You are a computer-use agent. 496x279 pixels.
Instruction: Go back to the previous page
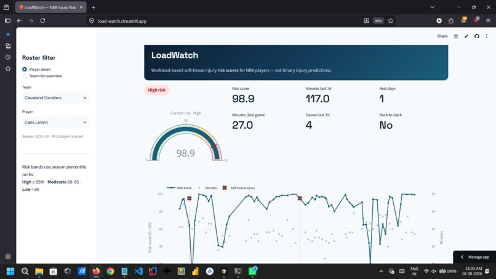(x=19, y=21)
